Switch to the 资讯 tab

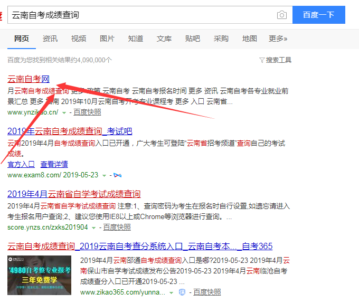[50, 39]
